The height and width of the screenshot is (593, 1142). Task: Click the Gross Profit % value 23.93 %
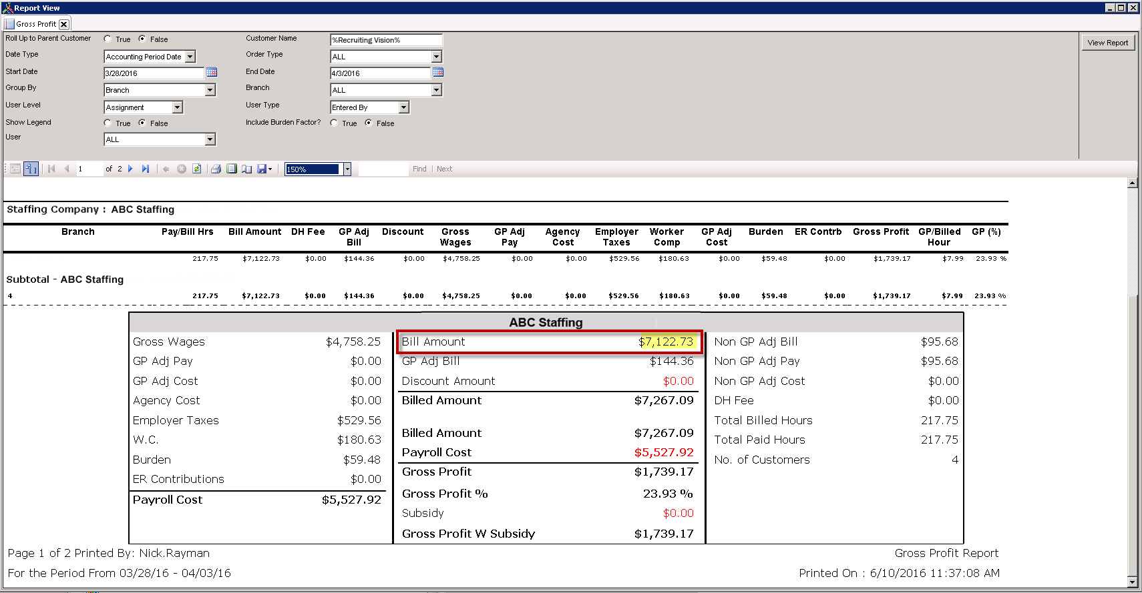click(668, 494)
